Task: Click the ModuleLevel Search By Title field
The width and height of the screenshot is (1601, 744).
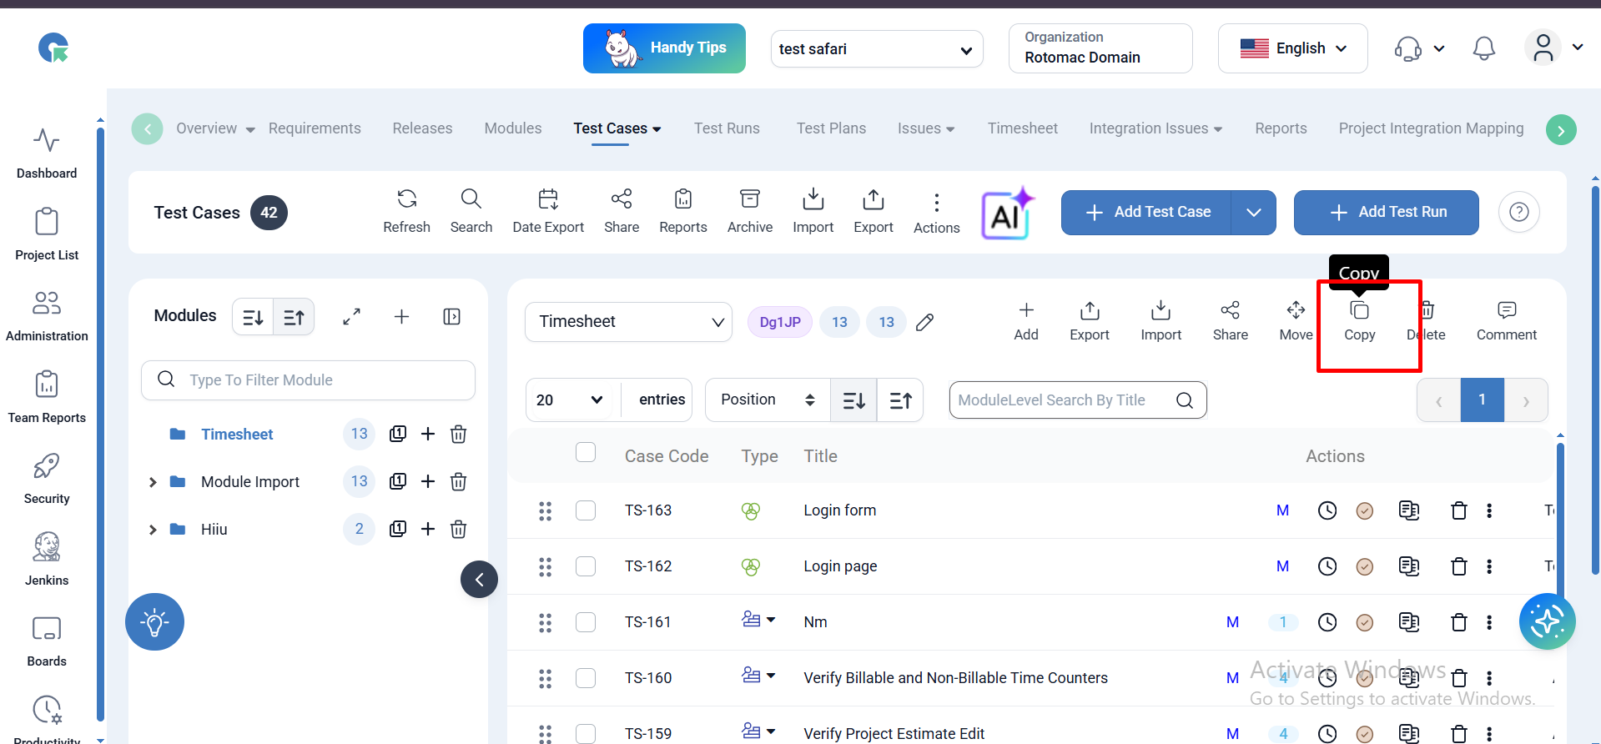Action: coord(1064,400)
